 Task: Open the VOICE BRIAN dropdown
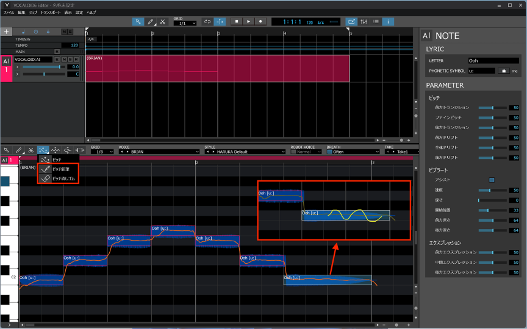(x=159, y=152)
